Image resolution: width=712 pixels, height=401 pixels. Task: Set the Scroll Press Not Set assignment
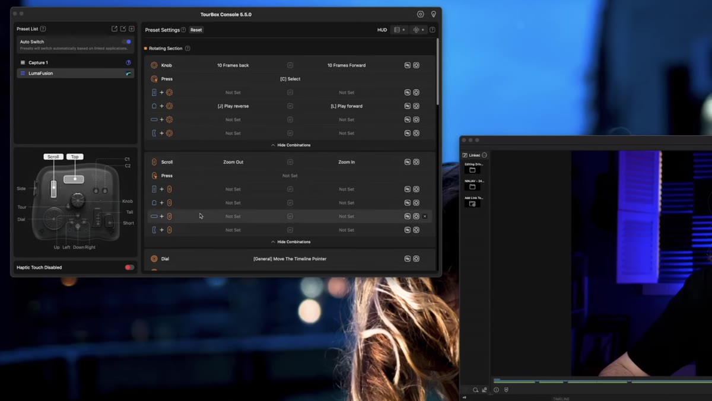(290, 176)
